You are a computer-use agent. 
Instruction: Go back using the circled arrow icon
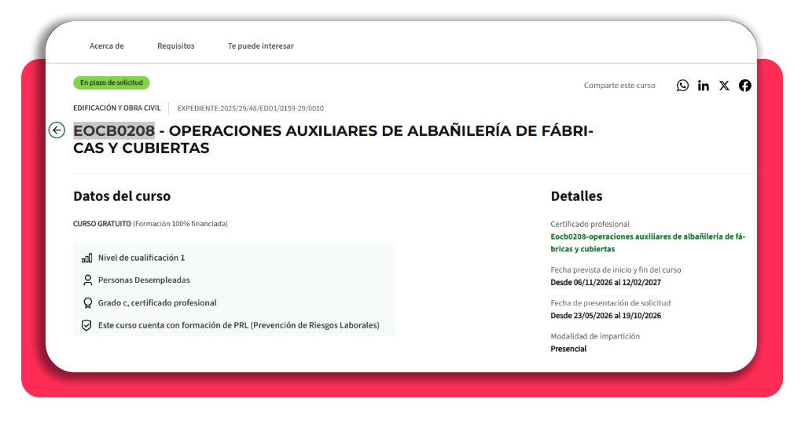(x=57, y=130)
